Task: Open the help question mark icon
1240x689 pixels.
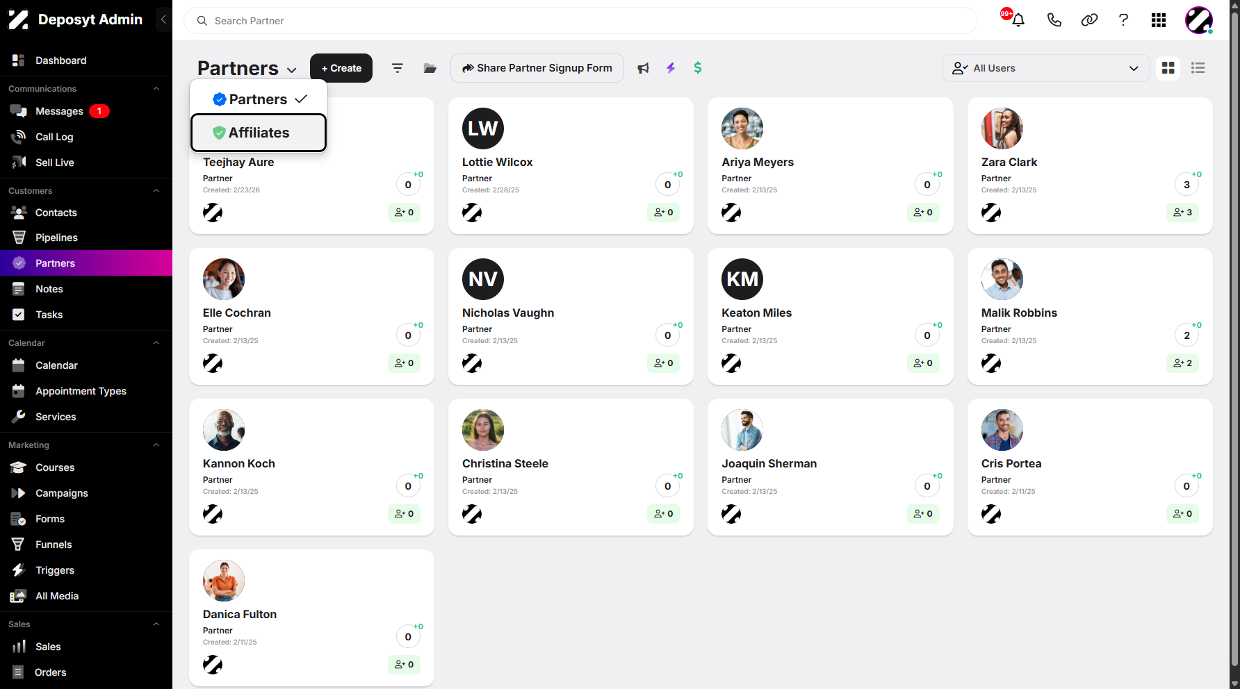Action: pos(1123,20)
